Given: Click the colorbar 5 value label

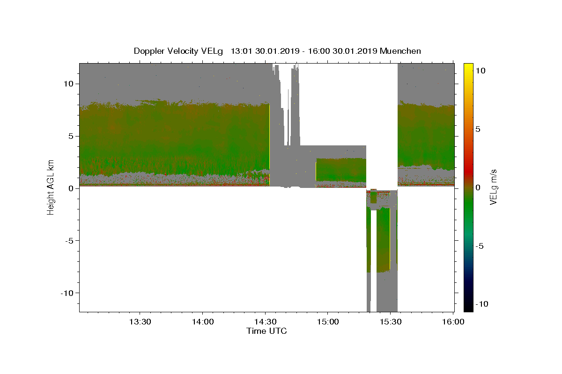Looking at the screenshot, I should click(x=478, y=129).
